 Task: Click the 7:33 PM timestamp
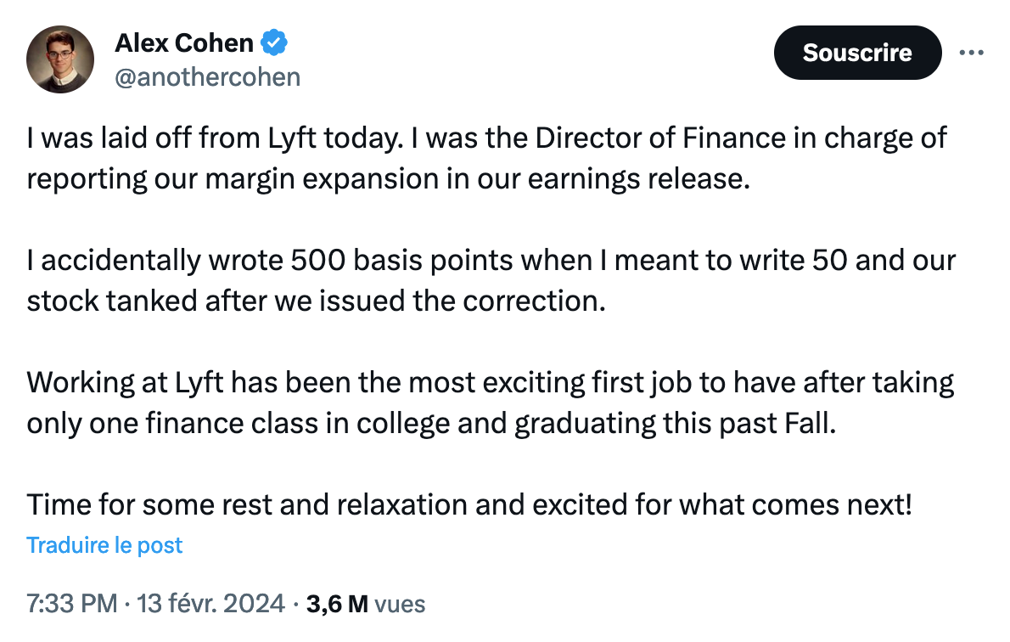pyautogui.click(x=72, y=604)
